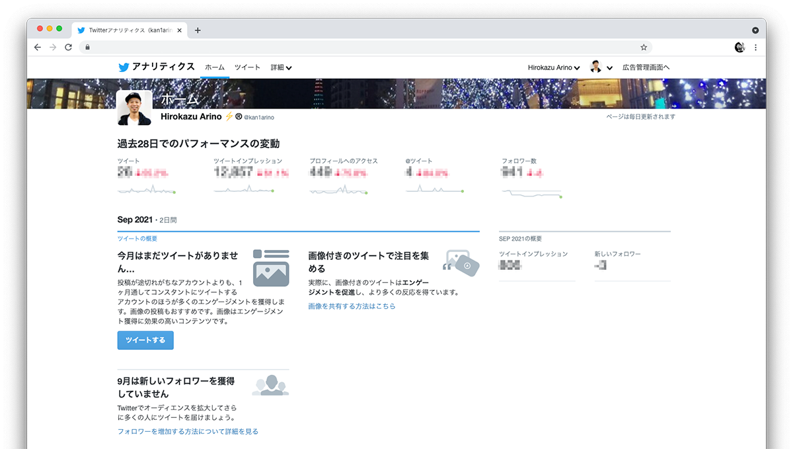Click the green macOS fullscreen window button
793x449 pixels.
pos(59,28)
